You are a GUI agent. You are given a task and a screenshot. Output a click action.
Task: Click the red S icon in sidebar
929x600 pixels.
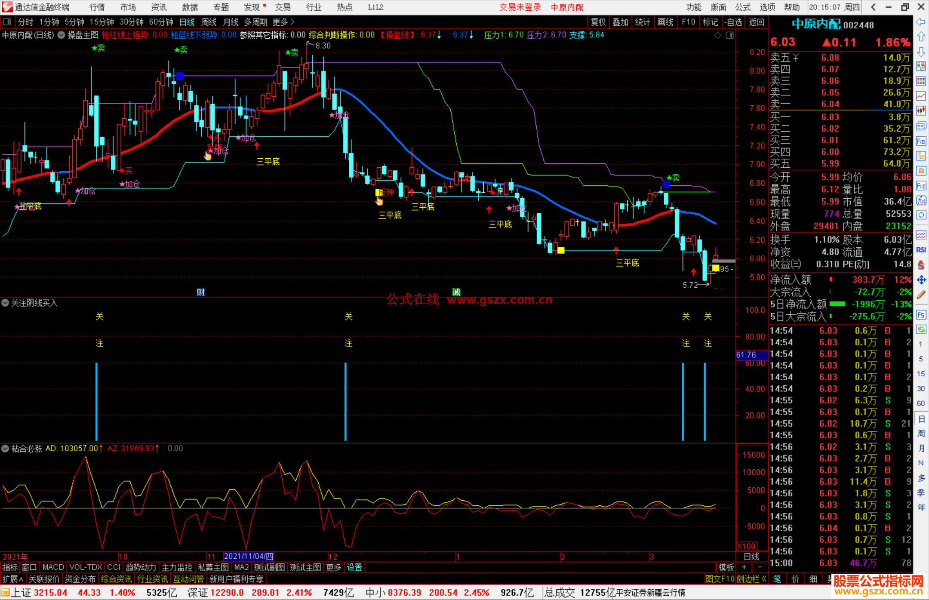pos(921,265)
